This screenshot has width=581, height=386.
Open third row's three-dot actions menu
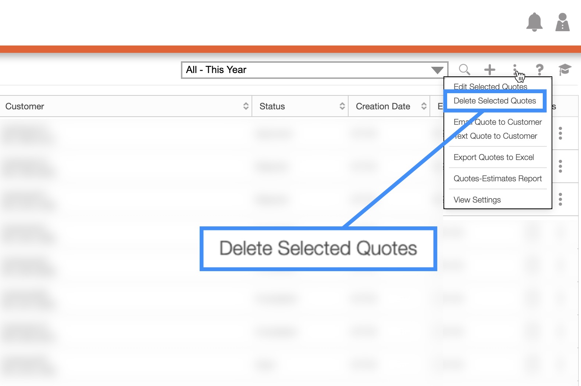(560, 199)
